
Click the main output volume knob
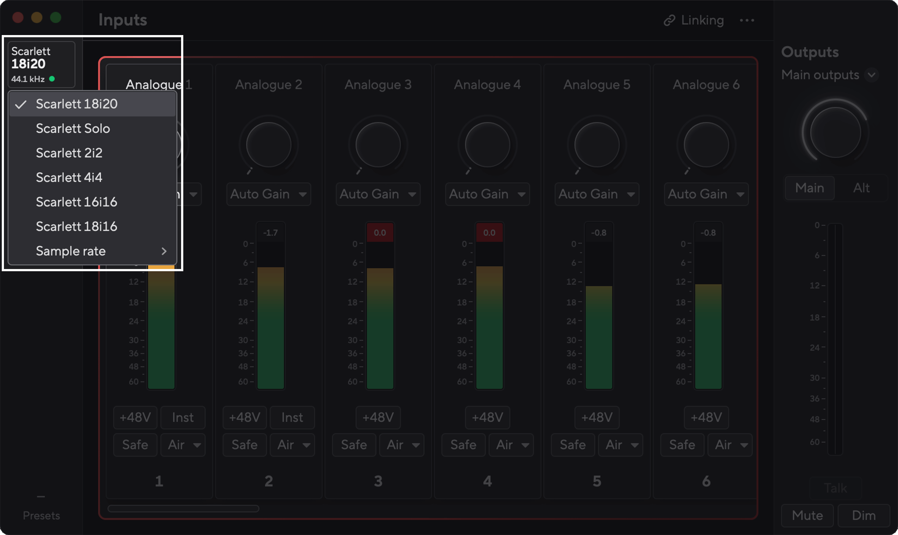(835, 132)
